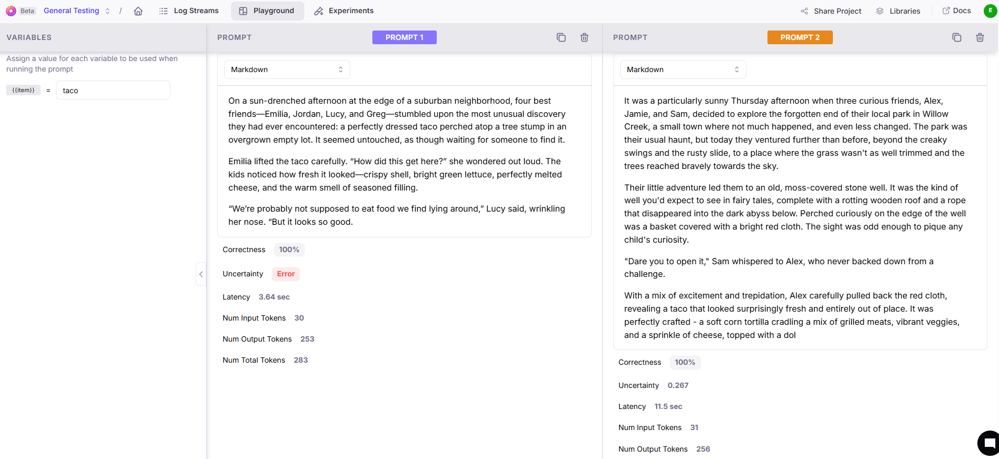Click the Libraries stack icon
The image size is (999, 459).
coord(880,11)
